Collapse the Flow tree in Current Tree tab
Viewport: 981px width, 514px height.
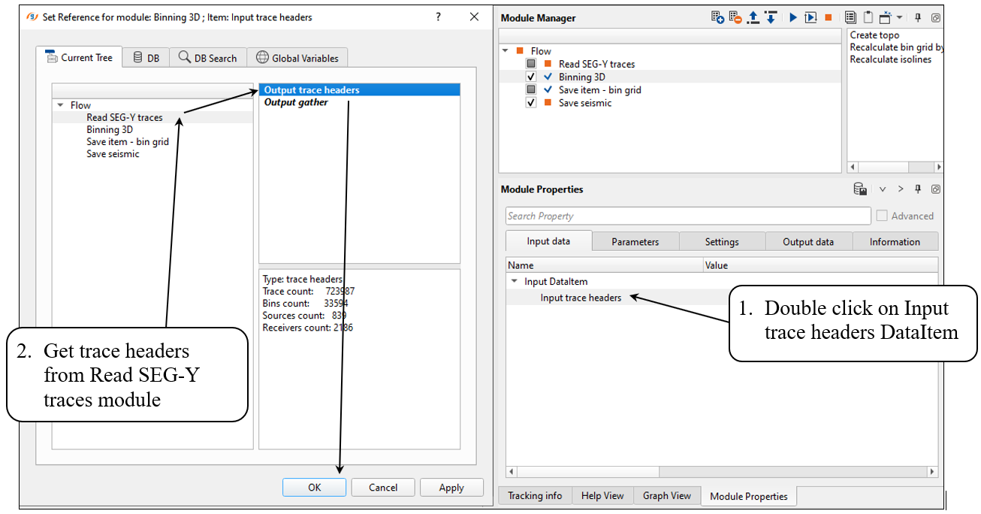tap(60, 105)
